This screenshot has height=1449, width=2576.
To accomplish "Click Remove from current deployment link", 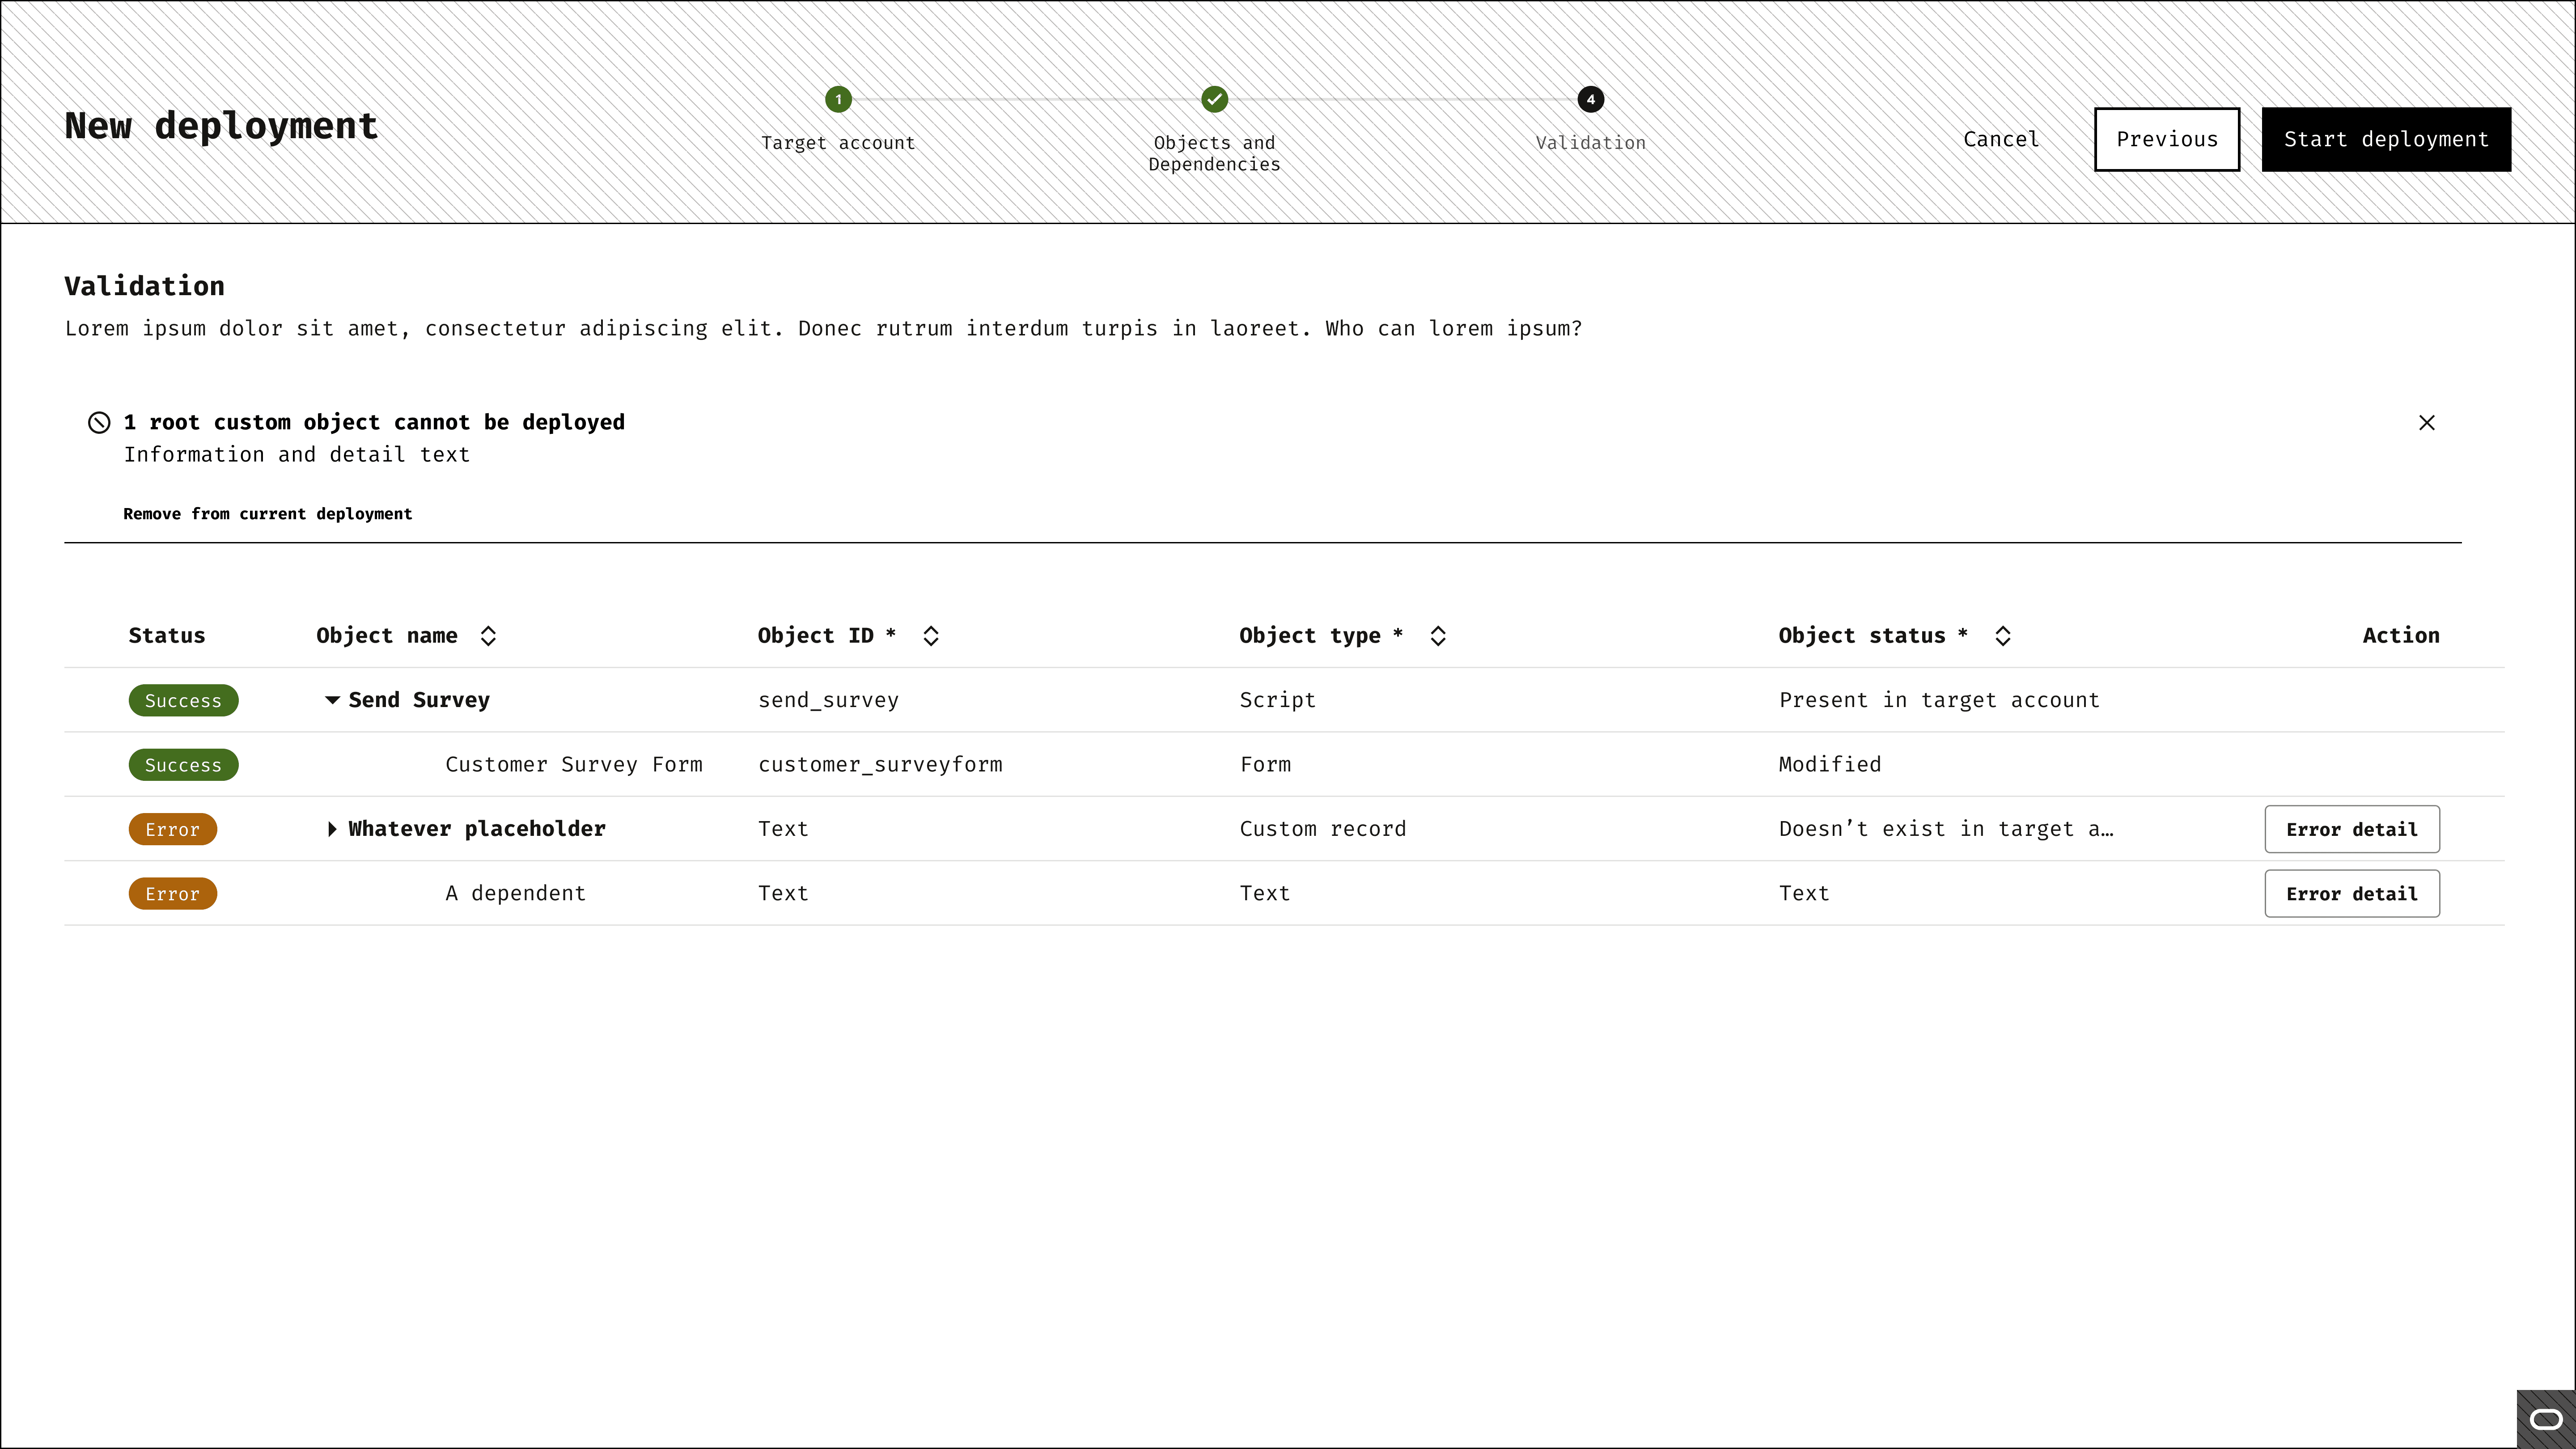I will pos(267,514).
